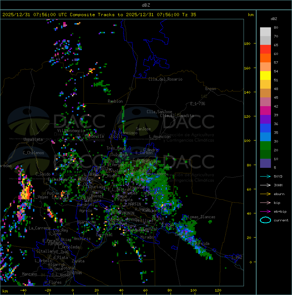This screenshot has height=295, width=292.
Task: Click the 'Encon' map label
Action: (x=211, y=89)
